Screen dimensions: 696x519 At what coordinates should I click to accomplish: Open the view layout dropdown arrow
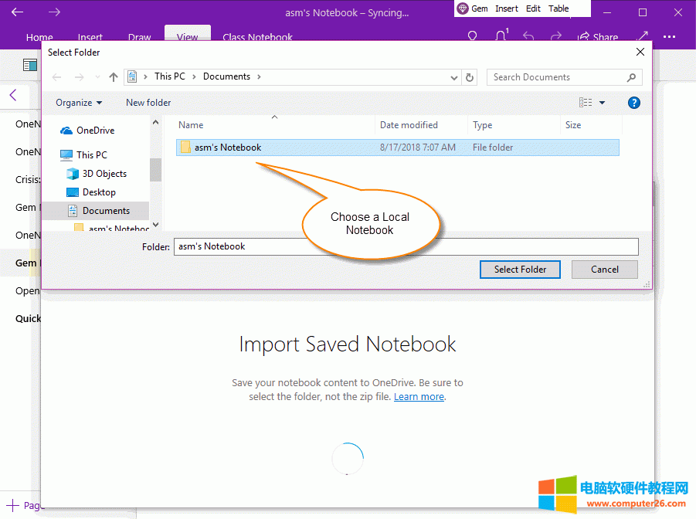pos(603,102)
